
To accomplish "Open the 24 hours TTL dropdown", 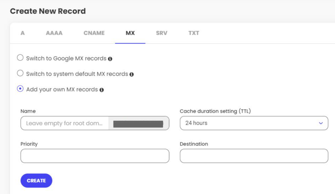I will pos(254,123).
